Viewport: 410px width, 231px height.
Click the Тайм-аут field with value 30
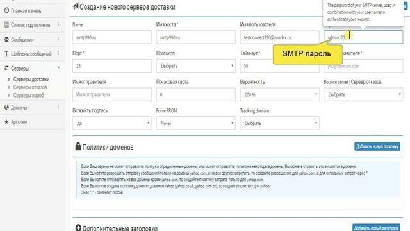click(279, 65)
